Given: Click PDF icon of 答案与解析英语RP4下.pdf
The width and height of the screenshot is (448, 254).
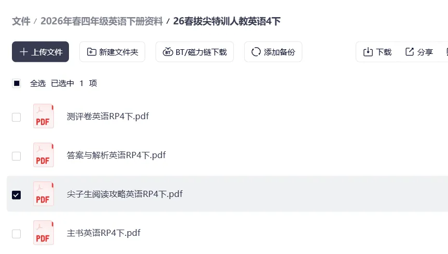Looking at the screenshot, I should (43, 156).
